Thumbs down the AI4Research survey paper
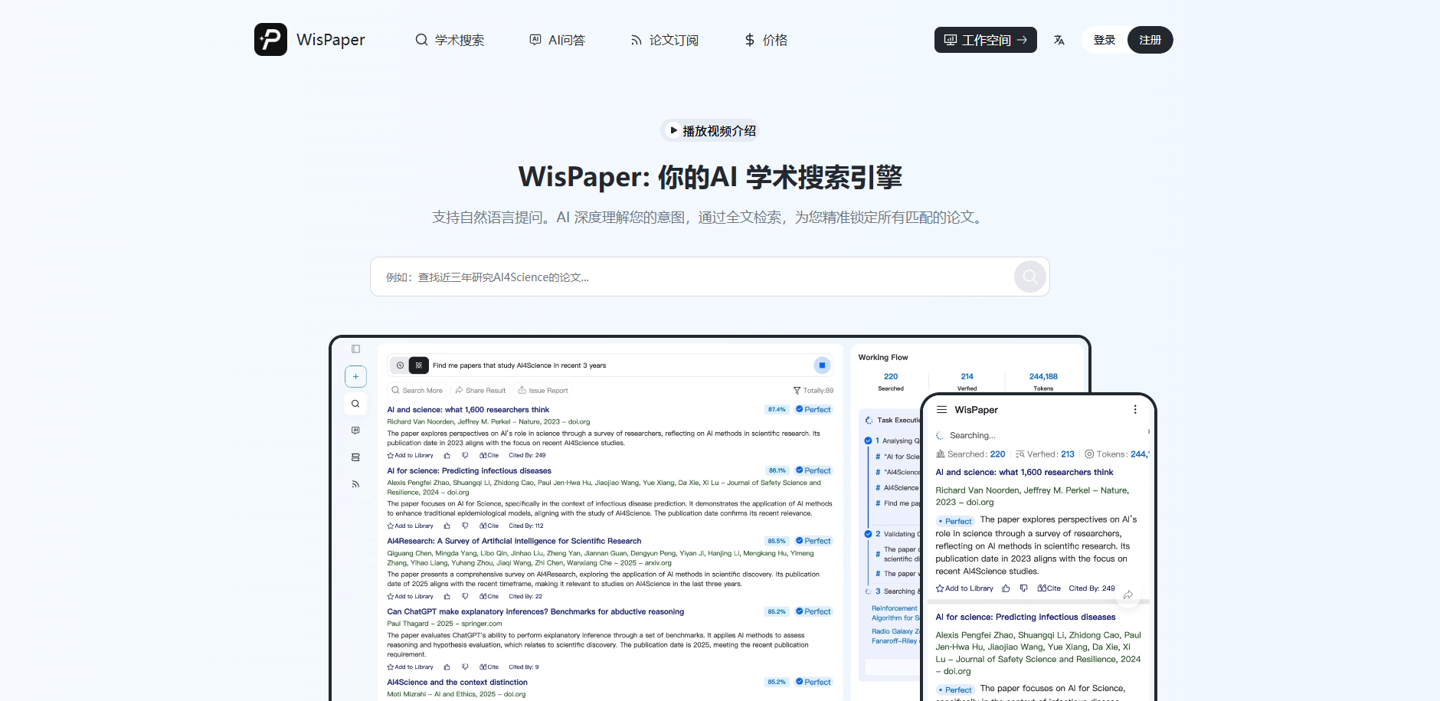 [x=465, y=596]
